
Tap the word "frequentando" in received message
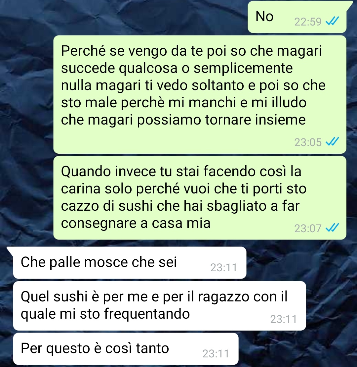pyautogui.click(x=147, y=314)
